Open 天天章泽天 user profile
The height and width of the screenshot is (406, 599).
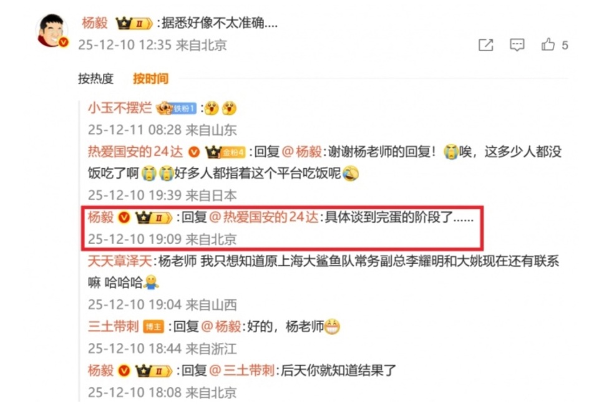120,261
